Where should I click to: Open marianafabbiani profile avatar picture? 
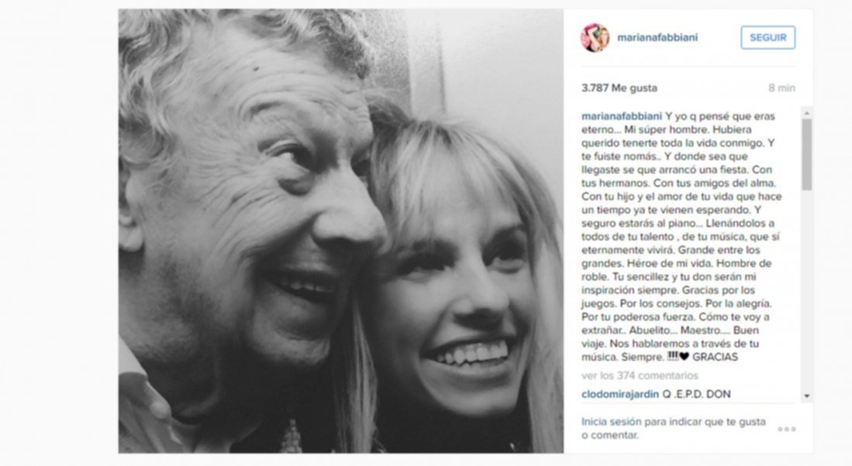(595, 38)
